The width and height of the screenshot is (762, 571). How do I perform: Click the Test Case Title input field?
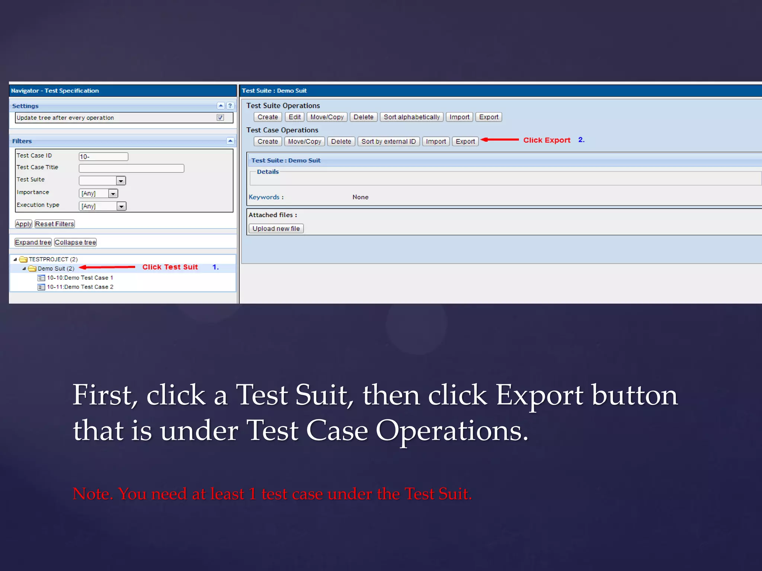(131, 168)
